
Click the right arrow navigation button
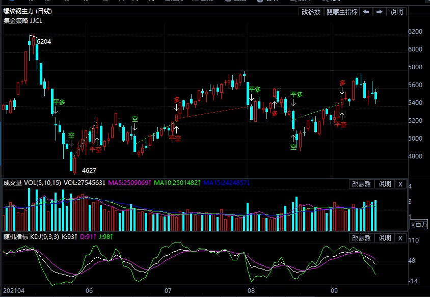[x=379, y=12]
